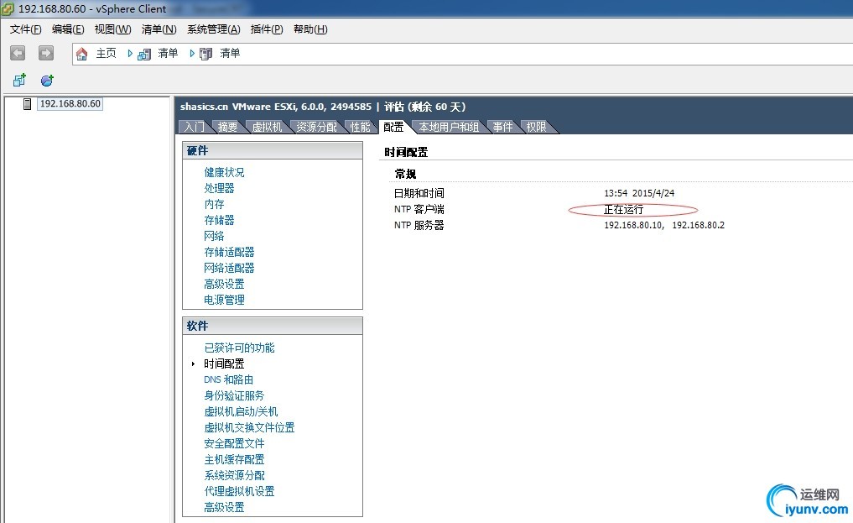Click the Home house icon
Image resolution: width=853 pixels, height=523 pixels.
(81, 54)
